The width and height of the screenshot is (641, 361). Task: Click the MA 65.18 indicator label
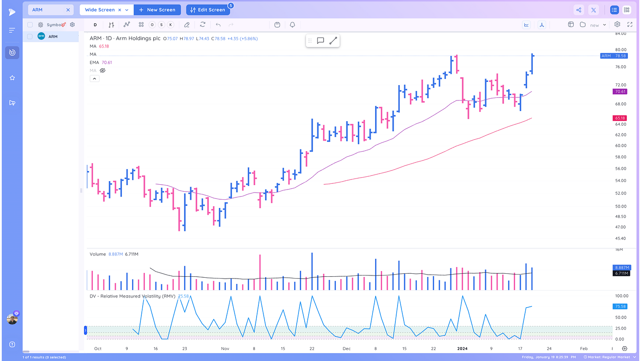(x=99, y=46)
